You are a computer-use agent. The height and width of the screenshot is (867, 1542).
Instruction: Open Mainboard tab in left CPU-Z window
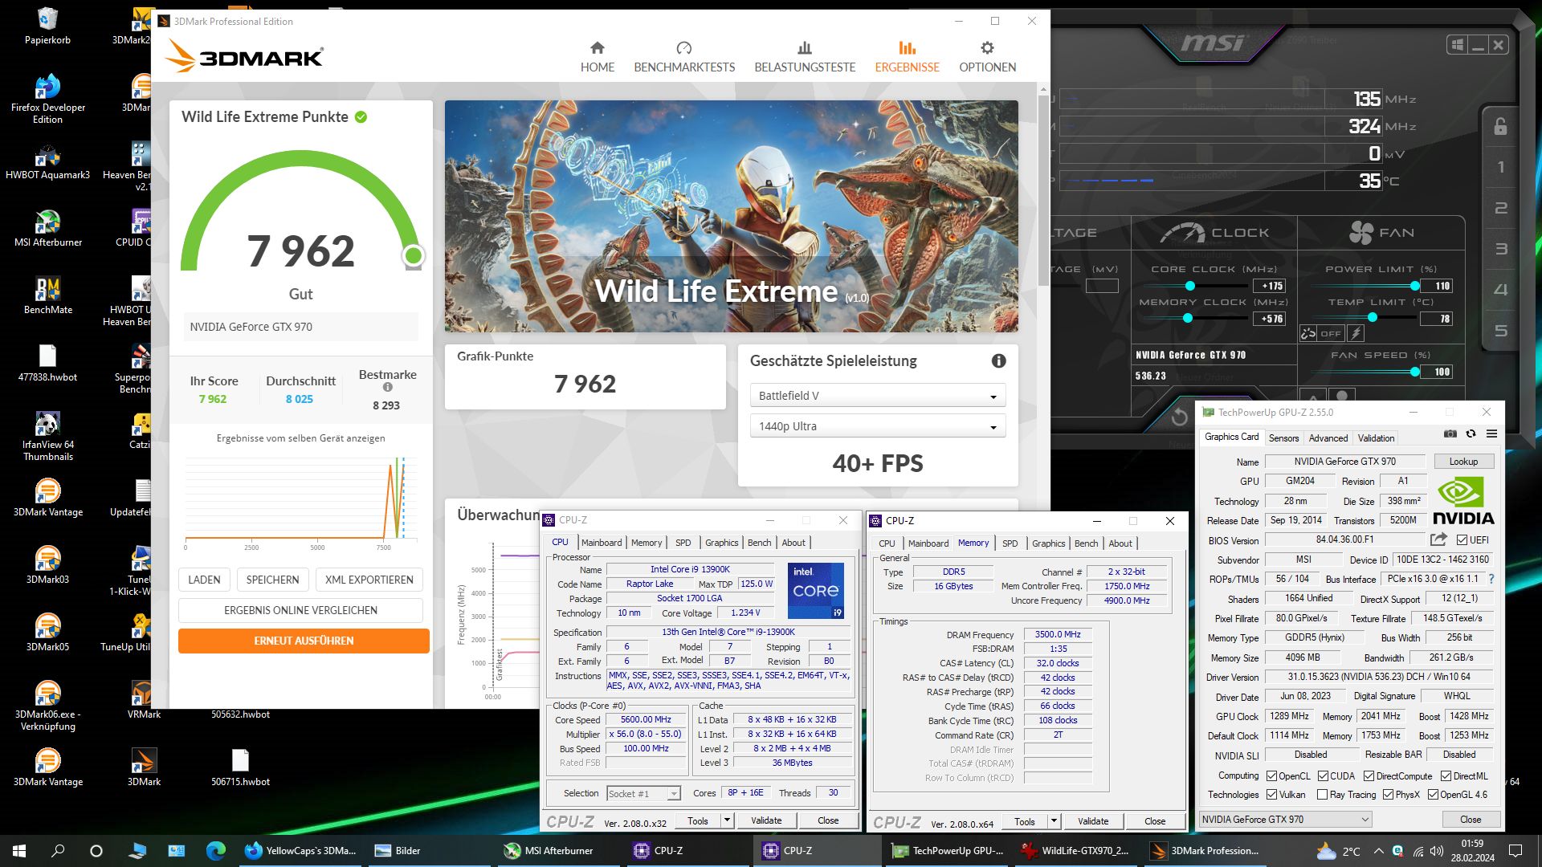tap(602, 543)
